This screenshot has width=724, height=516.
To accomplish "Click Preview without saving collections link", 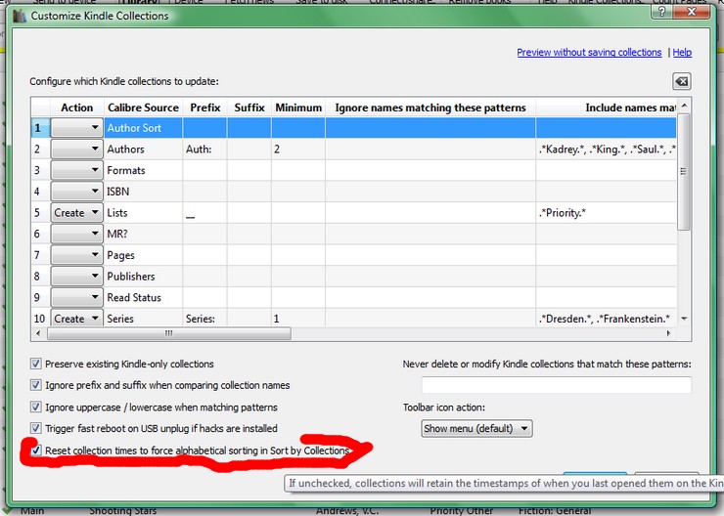I will [x=589, y=53].
